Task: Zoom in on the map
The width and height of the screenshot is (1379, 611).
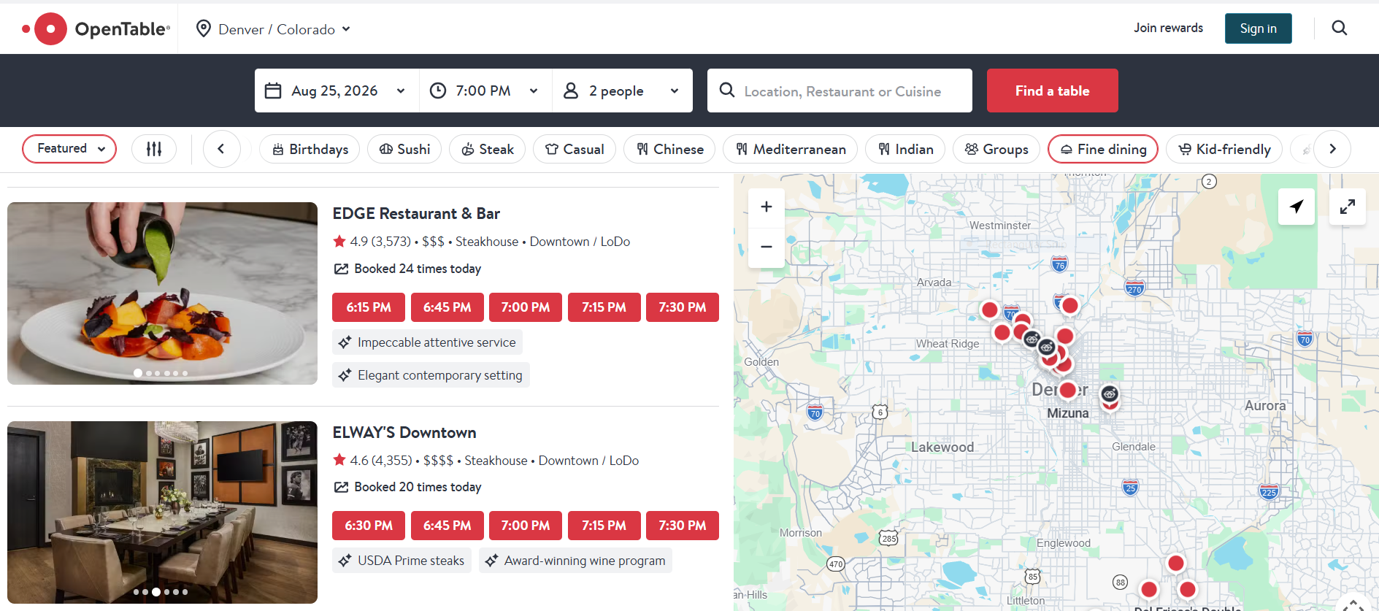Action: (767, 207)
